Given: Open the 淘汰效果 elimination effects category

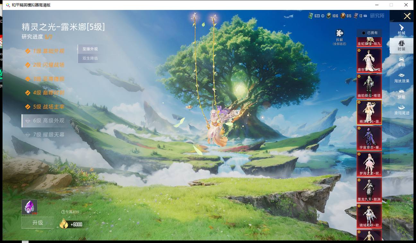Looking at the screenshot, I should pyautogui.click(x=401, y=77).
